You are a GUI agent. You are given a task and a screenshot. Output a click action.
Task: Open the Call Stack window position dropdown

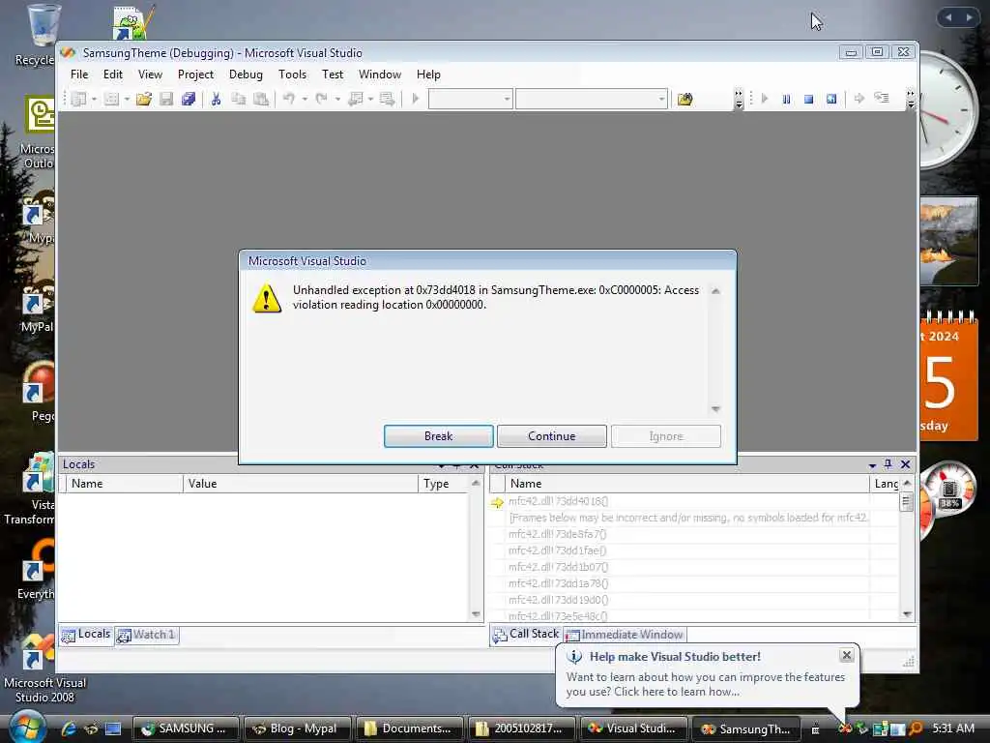(873, 465)
